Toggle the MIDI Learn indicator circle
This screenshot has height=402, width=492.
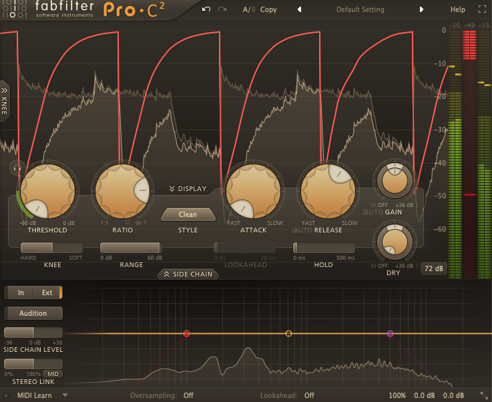click(5, 395)
